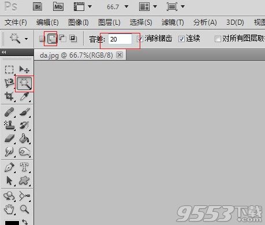
Task: Select the Brush tool
Action: click(x=24, y=112)
